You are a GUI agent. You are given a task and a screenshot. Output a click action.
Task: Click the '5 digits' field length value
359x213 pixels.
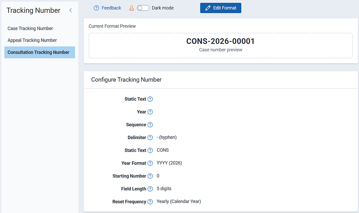[x=164, y=189]
